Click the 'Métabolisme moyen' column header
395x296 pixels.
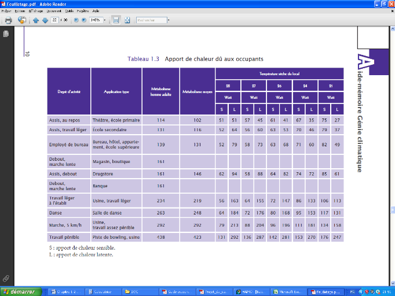coord(197,92)
